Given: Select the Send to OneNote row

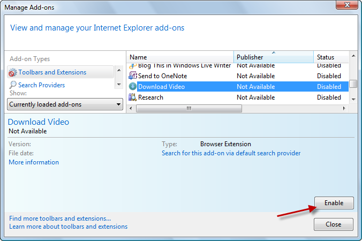Looking at the screenshot, I should [x=238, y=76].
